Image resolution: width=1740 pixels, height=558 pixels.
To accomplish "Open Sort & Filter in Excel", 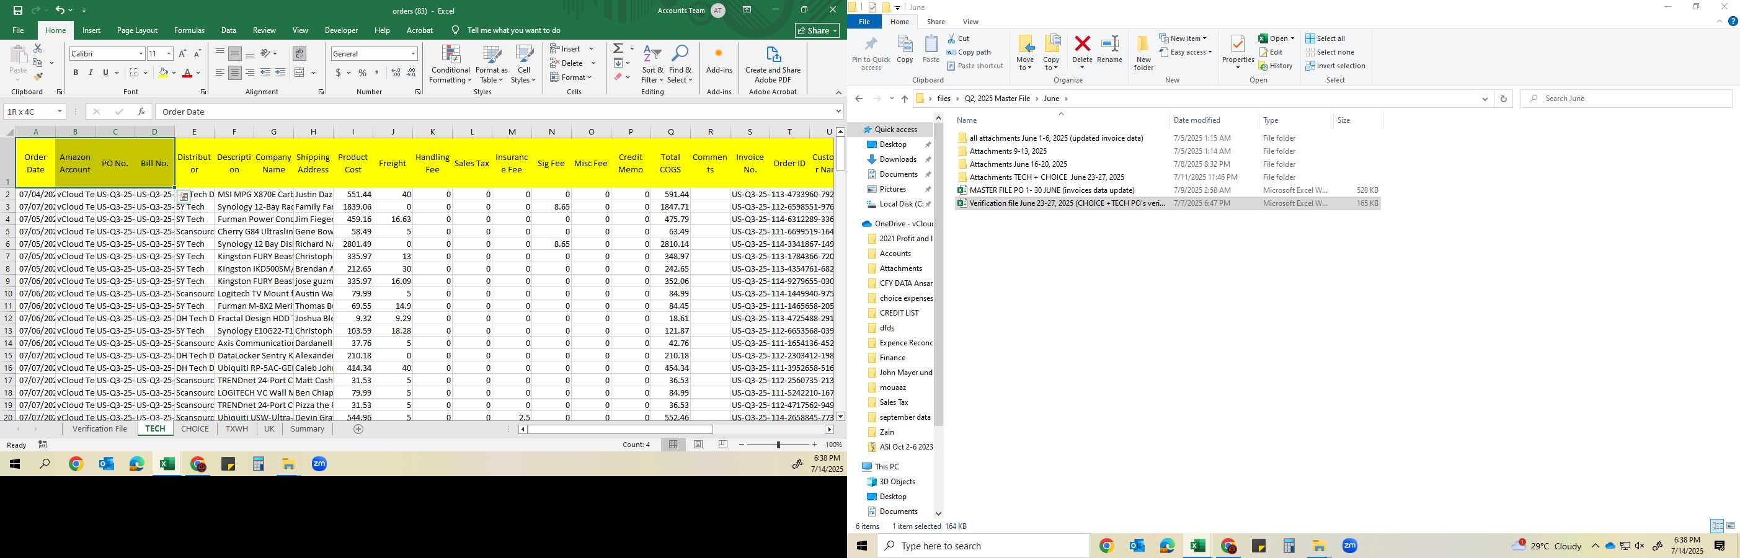I will (x=652, y=64).
